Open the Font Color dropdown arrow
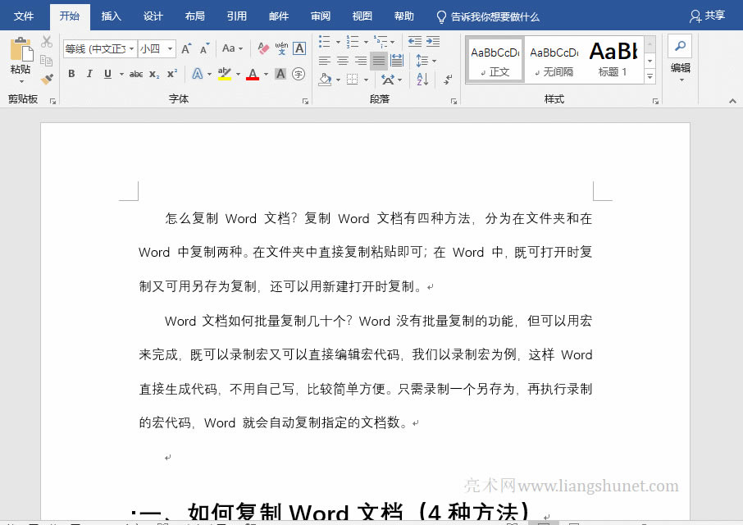 [x=266, y=75]
